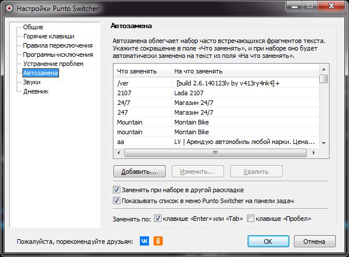Select Правила переключения in the tree
349x257 pixels.
[58, 45]
